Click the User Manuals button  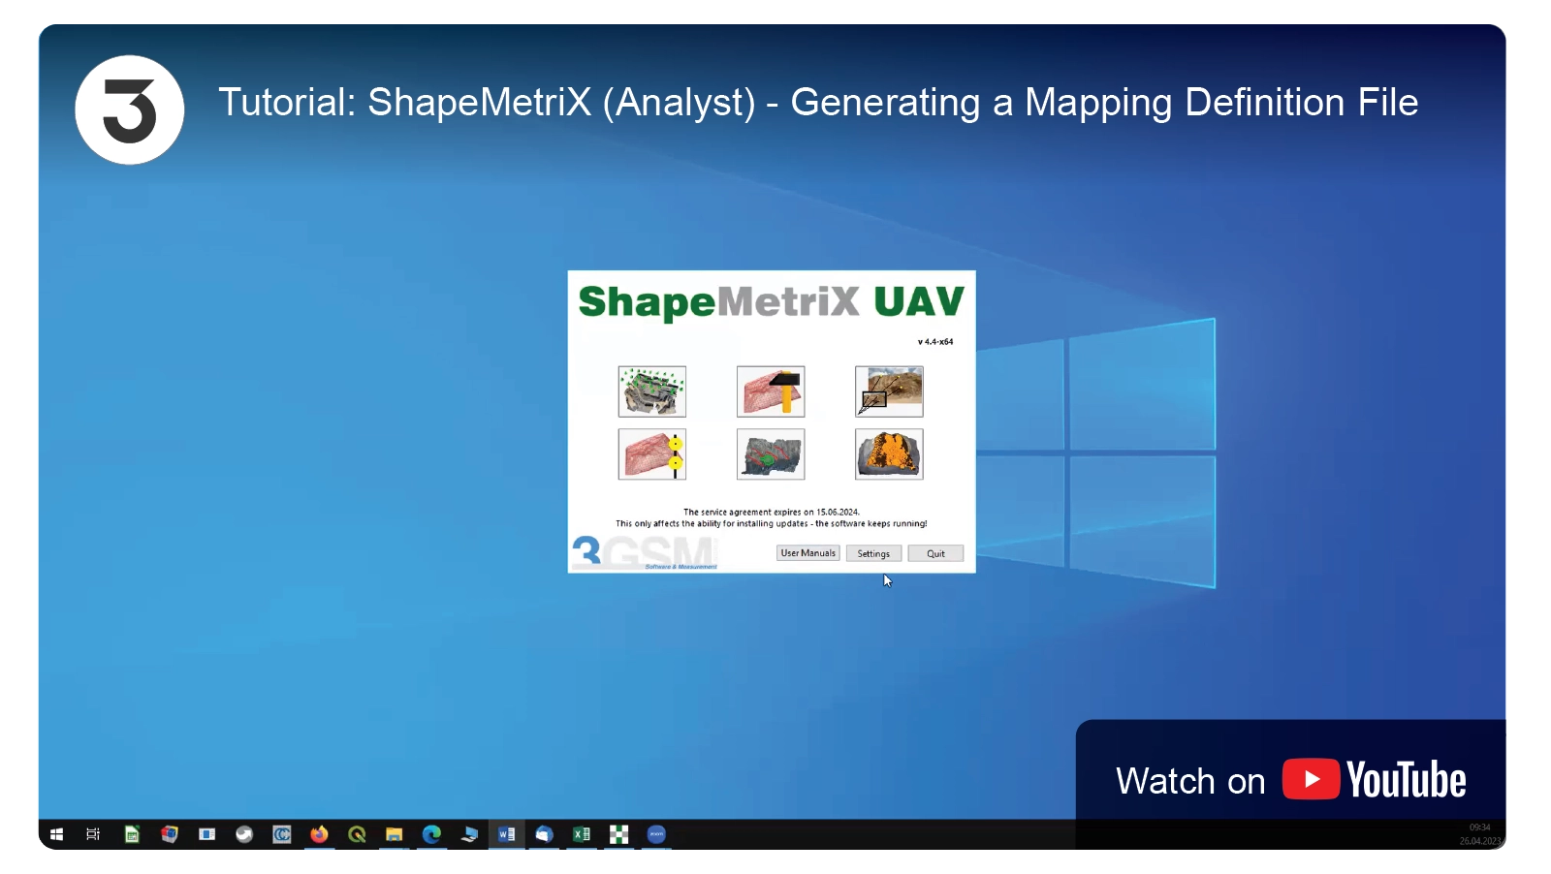pyautogui.click(x=807, y=553)
